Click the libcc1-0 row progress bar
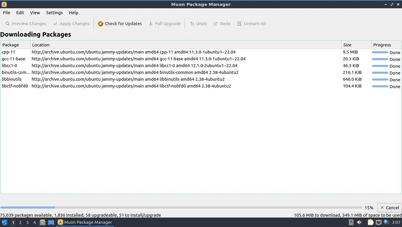This screenshot has height=227, width=402. tap(380, 66)
